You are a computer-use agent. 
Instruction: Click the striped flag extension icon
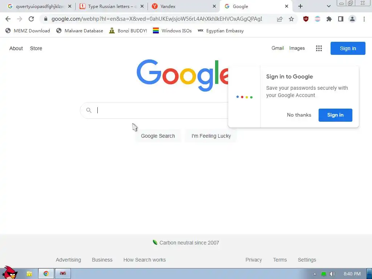tap(318, 19)
